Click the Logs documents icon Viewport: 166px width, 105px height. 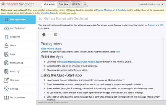click(6, 54)
